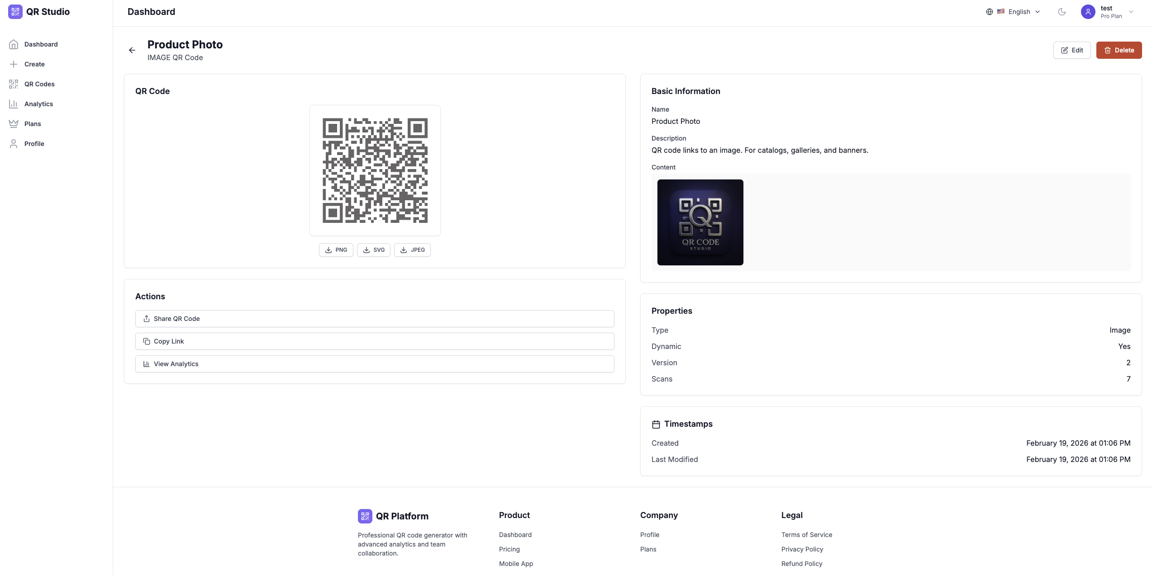Toggle dark mode with the moon icon
Viewport: 1152px width, 575px height.
coord(1062,11)
